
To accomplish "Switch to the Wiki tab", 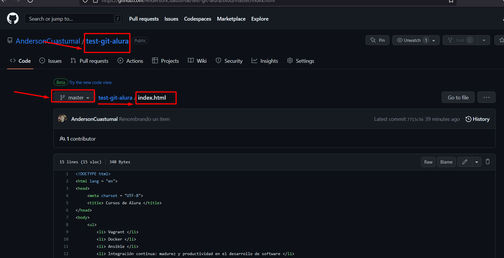I will click(197, 61).
